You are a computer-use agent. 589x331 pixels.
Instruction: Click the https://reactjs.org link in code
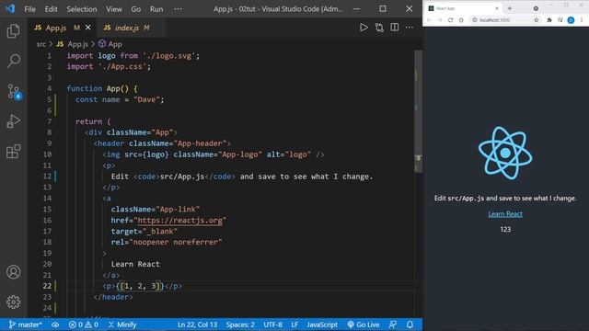[x=180, y=221]
